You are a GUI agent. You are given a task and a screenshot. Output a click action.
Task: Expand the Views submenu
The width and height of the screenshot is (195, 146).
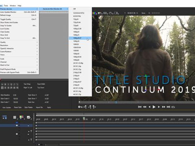click(19, 55)
